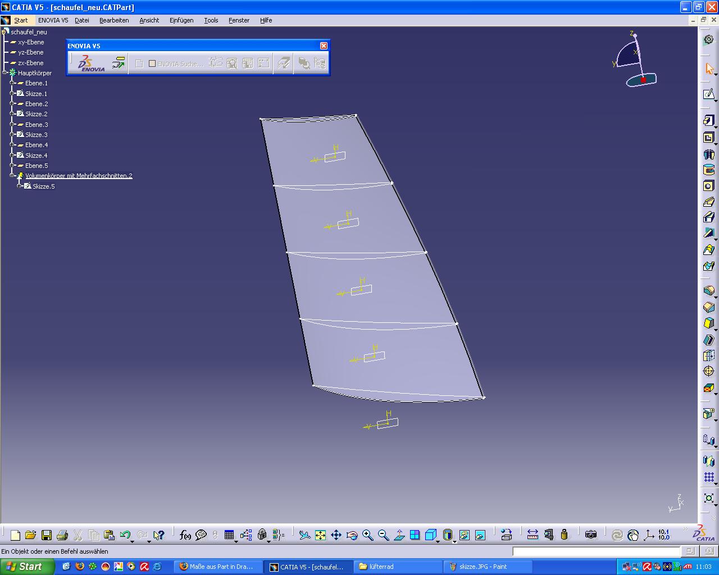The width and height of the screenshot is (719, 575).
Task: Select the Sketcher tool in right toolbar
Action: [x=708, y=94]
